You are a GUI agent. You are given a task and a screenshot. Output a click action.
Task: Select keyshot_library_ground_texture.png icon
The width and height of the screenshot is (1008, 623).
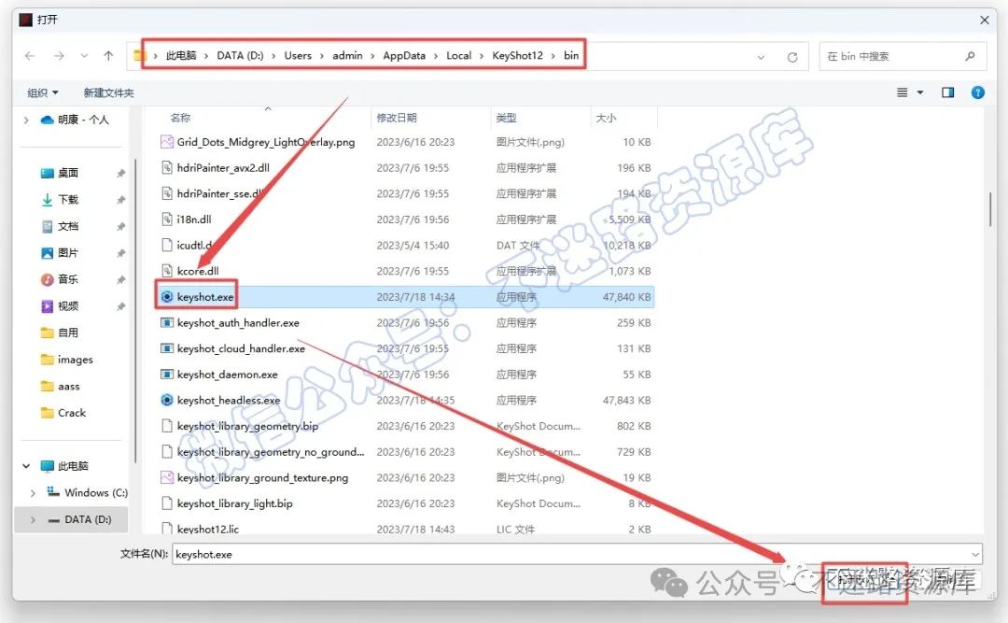[166, 477]
